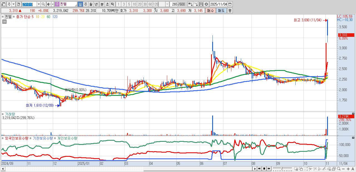
Task: Select the 년 (yearly) period button
Action: (x=96, y=4)
